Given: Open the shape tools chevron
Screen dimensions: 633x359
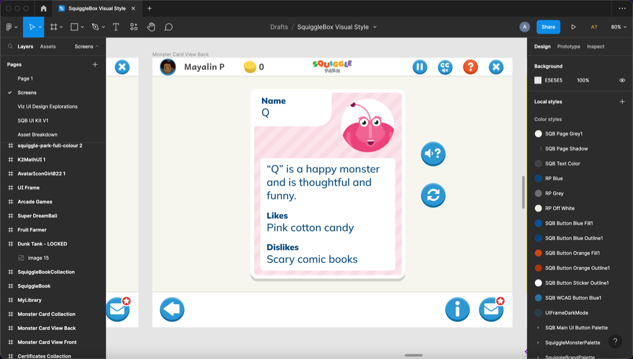Looking at the screenshot, I should pyautogui.click(x=82, y=27).
